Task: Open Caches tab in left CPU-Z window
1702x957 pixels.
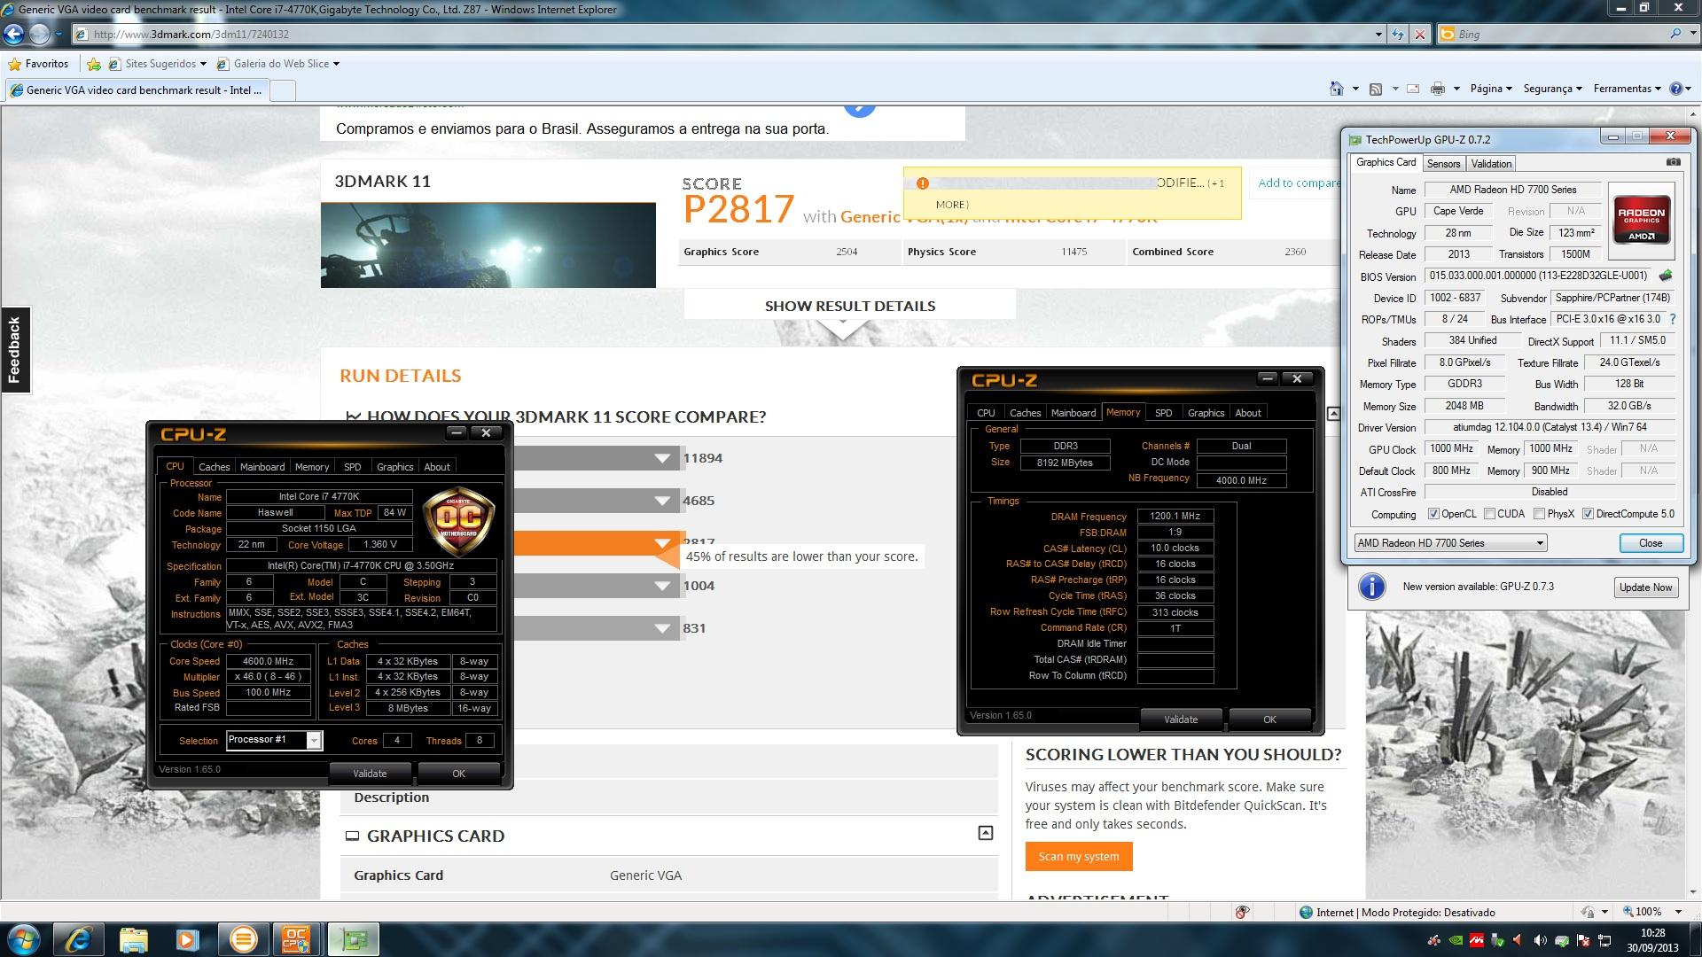Action: coord(214,467)
